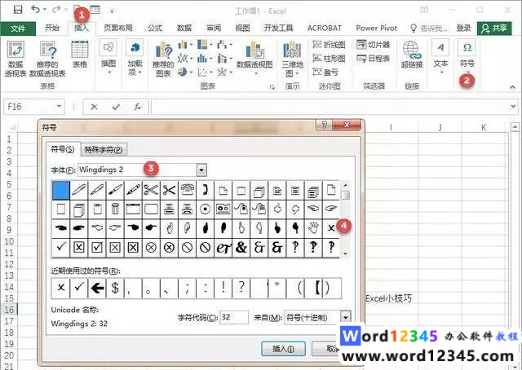
Task: Switch to the 特殊字符 tab
Action: point(104,149)
